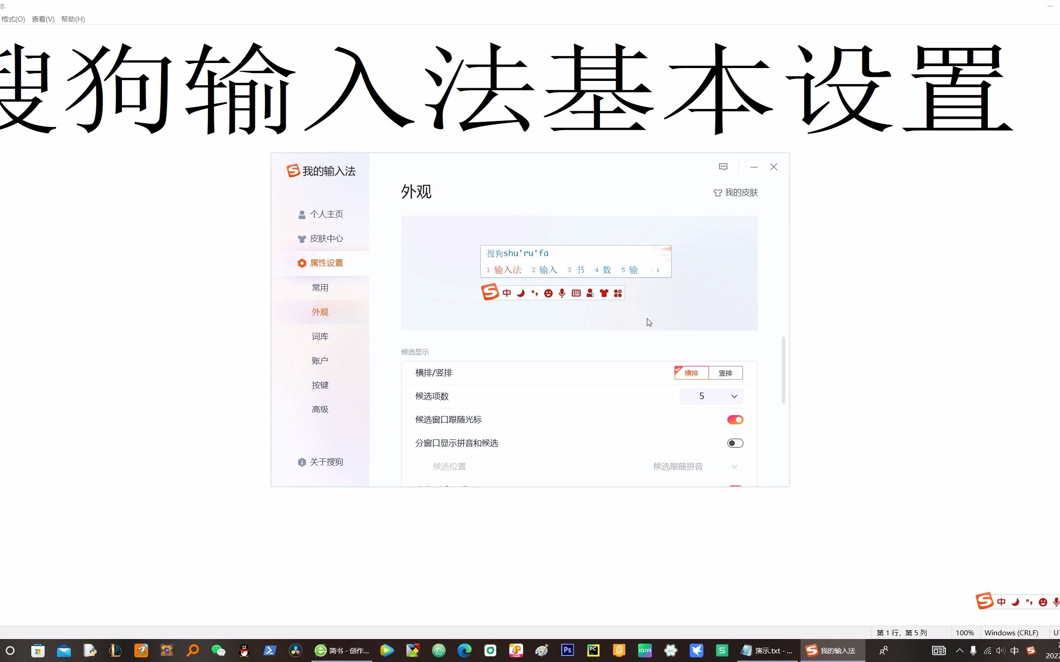Viewport: 1060px width, 662px height.
Task: Click Windows (CRLF) in Notepad status bar
Action: [x=1011, y=633]
